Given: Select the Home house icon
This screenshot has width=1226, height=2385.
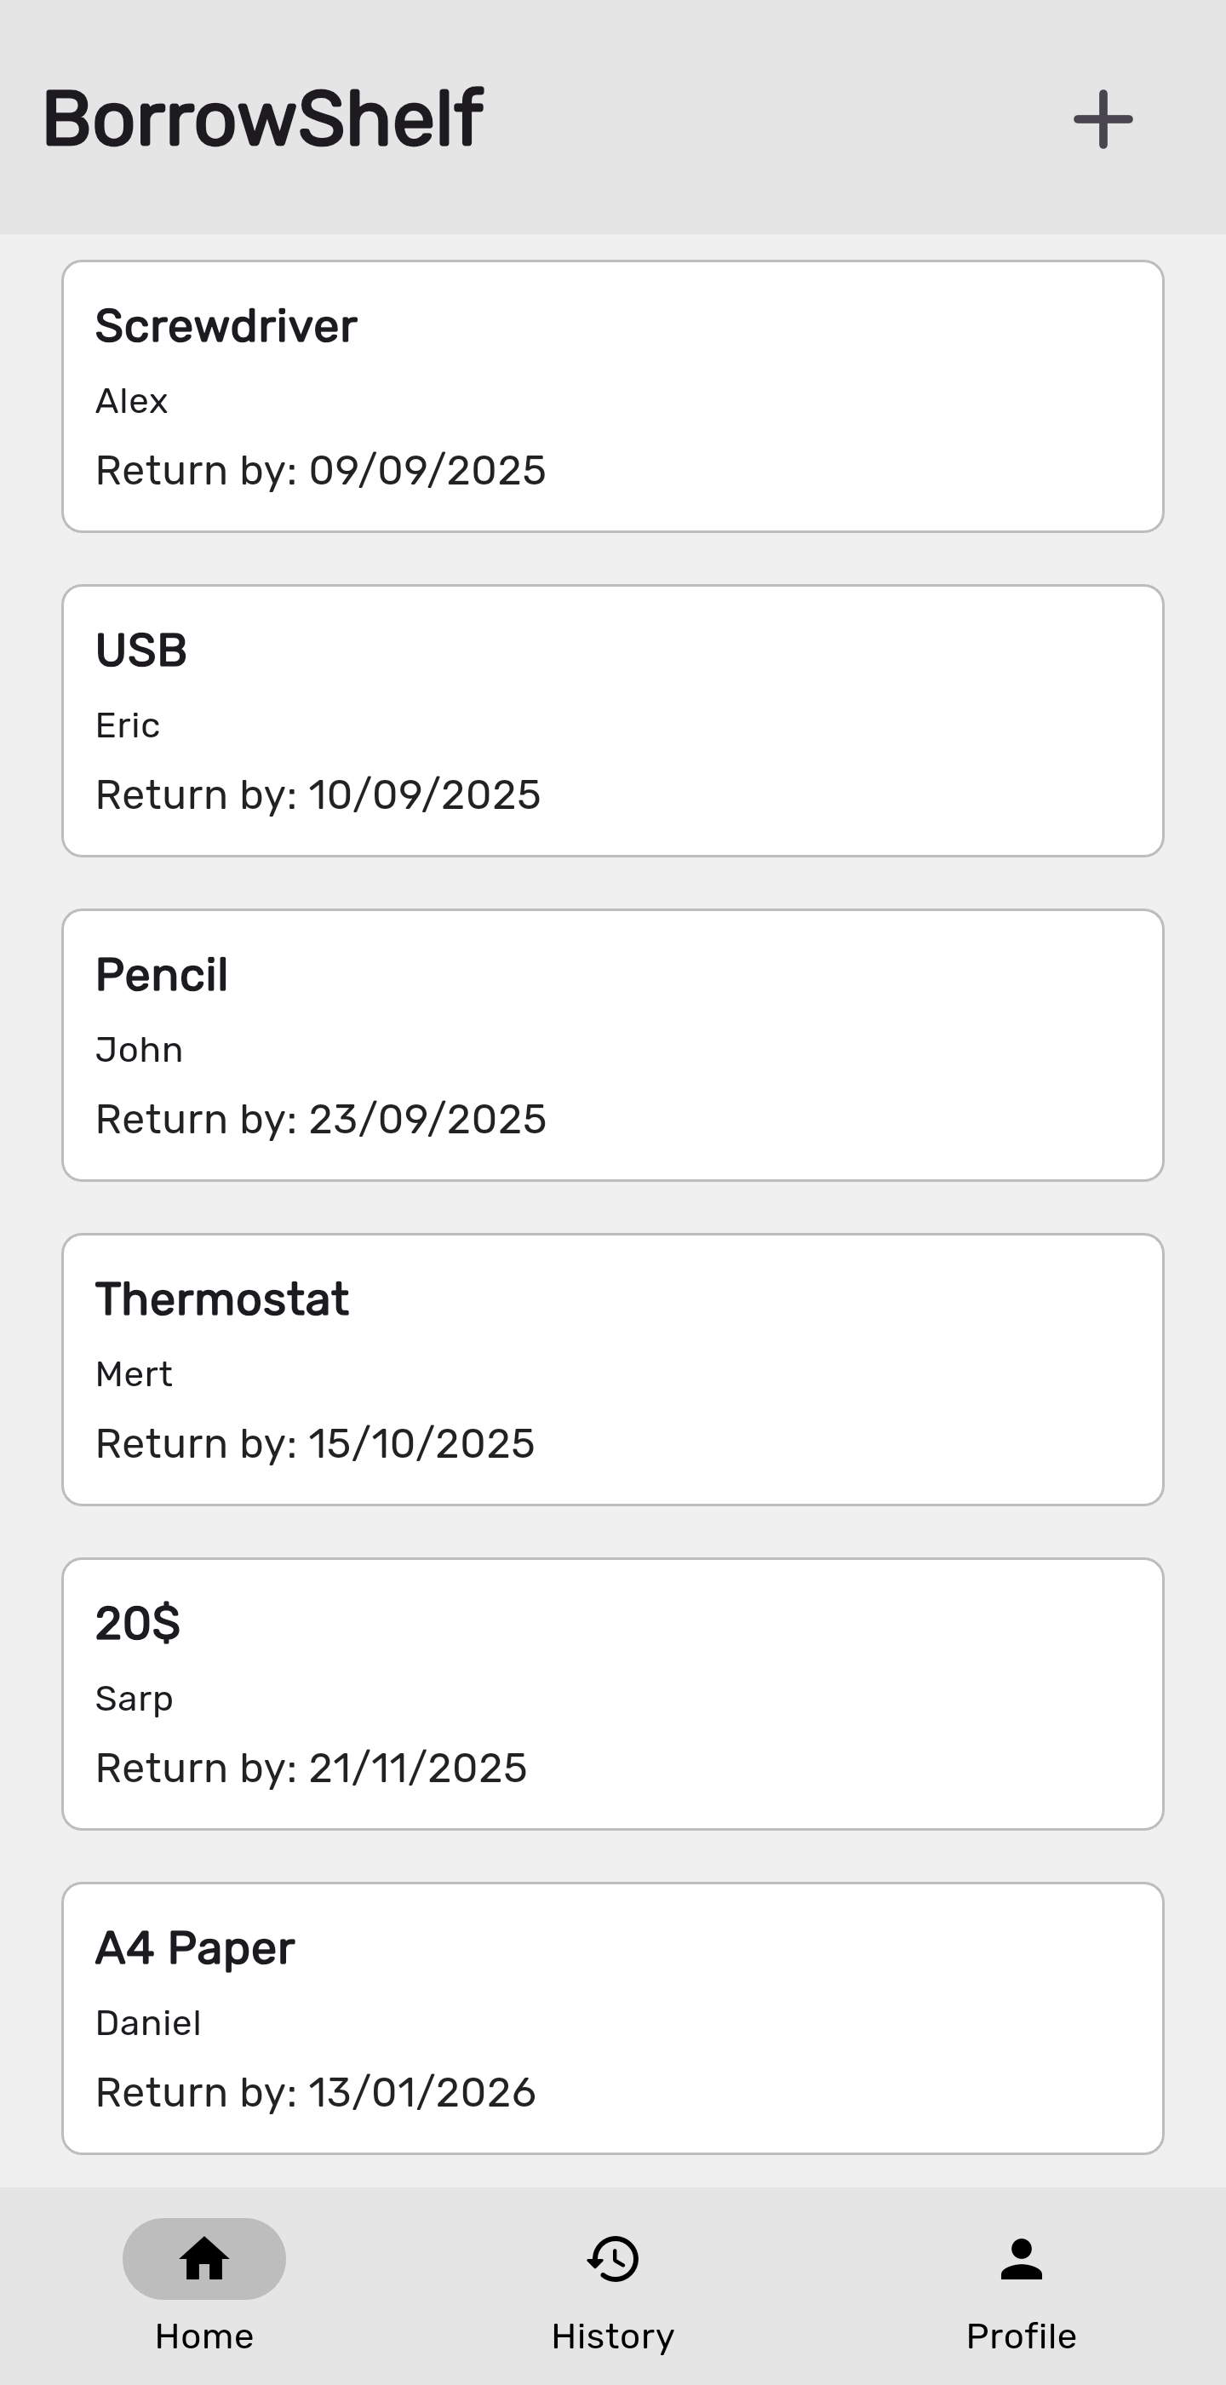Looking at the screenshot, I should (203, 2259).
